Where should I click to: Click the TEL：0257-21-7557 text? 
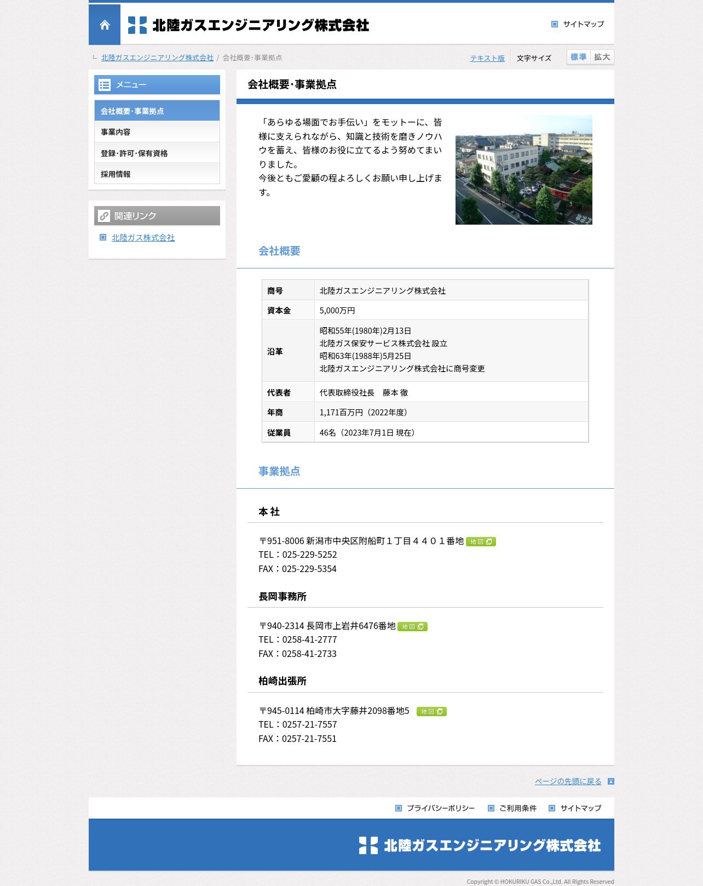[x=298, y=725]
